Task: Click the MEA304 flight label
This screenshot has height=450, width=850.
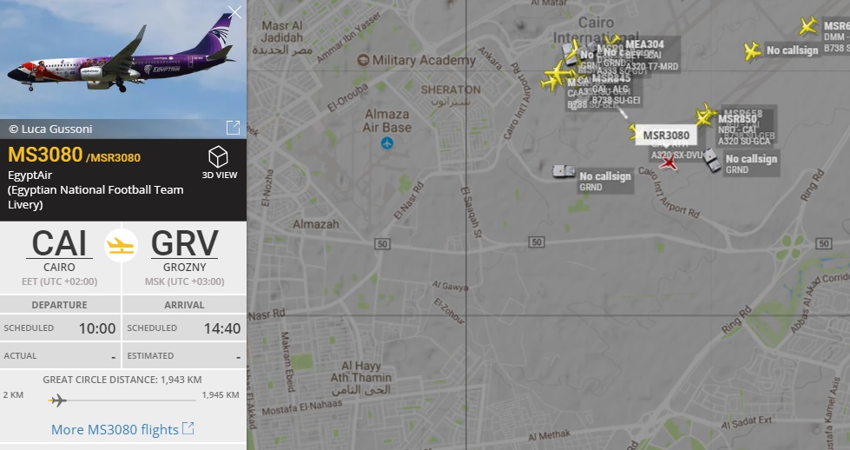Action: [644, 44]
